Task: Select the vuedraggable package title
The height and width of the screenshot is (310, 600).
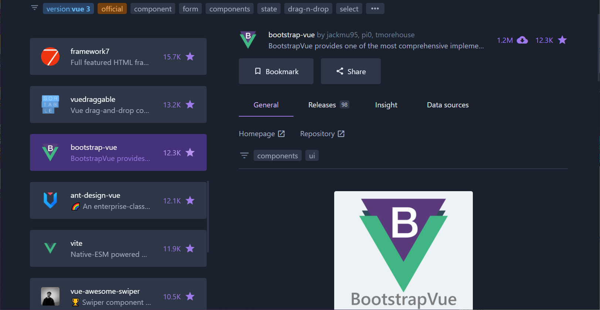Action: pyautogui.click(x=93, y=99)
